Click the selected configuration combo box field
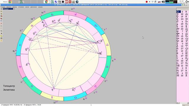Image resolution: width=189 pixels, height=106 pixels. click(8, 9)
